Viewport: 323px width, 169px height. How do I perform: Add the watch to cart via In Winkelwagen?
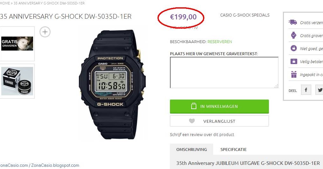219,106
